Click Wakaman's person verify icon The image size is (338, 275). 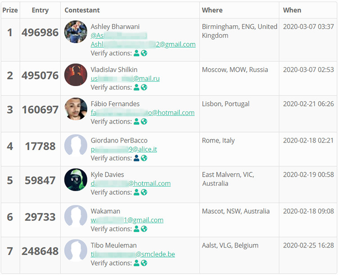136,229
